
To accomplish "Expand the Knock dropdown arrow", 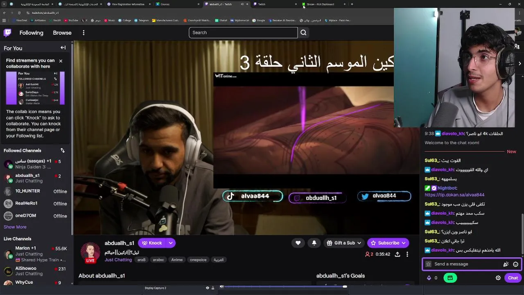I will click(x=171, y=243).
